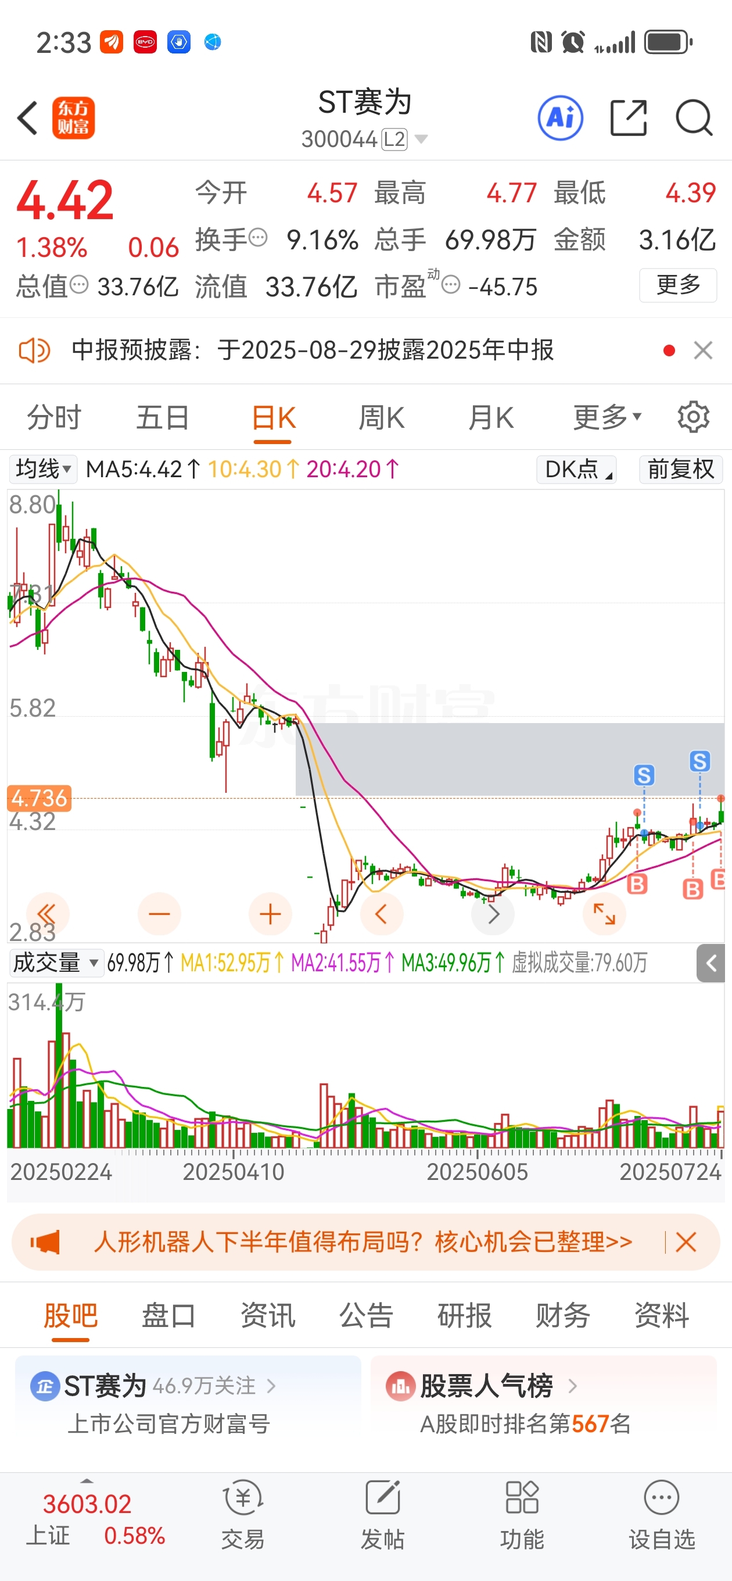This screenshot has width=732, height=1581.
Task: Tap the megaphone promo icon
Action: click(x=46, y=1242)
